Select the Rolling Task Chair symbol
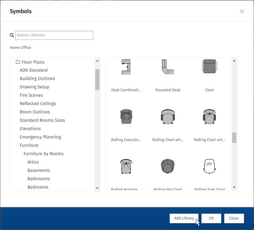 pyautogui.click(x=209, y=166)
